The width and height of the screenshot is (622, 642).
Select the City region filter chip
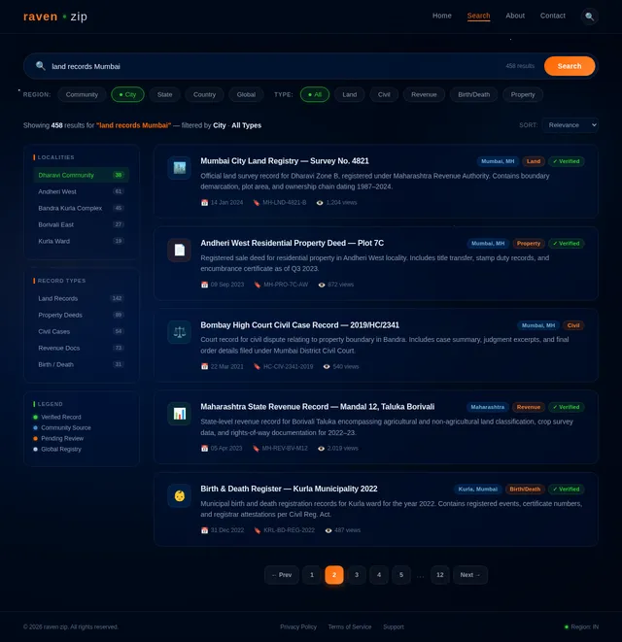[127, 95]
